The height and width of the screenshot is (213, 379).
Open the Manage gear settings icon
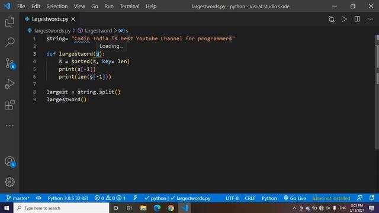[x=9, y=182]
